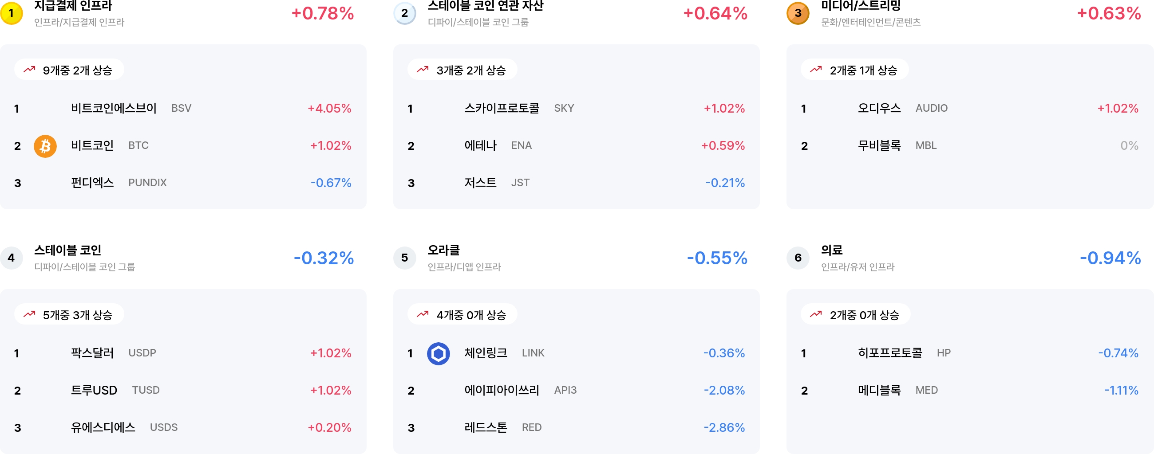Select the 스카이프로토콜 SKY row
This screenshot has height=454, width=1154.
point(576,108)
